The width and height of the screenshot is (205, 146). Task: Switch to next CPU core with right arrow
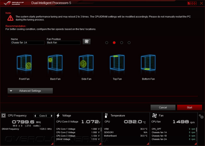click(x=52, y=116)
